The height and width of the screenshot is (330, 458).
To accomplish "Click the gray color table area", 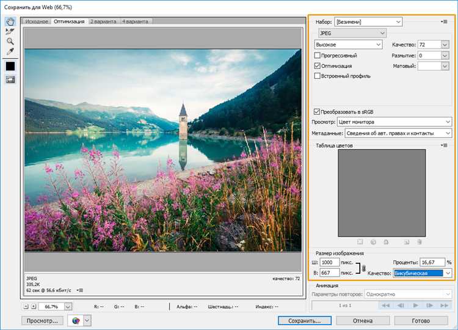I will tap(382, 193).
